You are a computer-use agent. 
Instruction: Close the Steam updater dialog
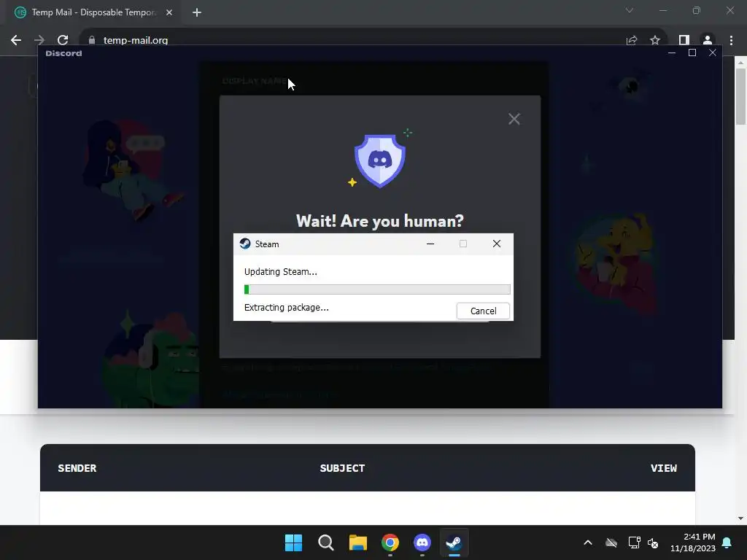point(496,244)
